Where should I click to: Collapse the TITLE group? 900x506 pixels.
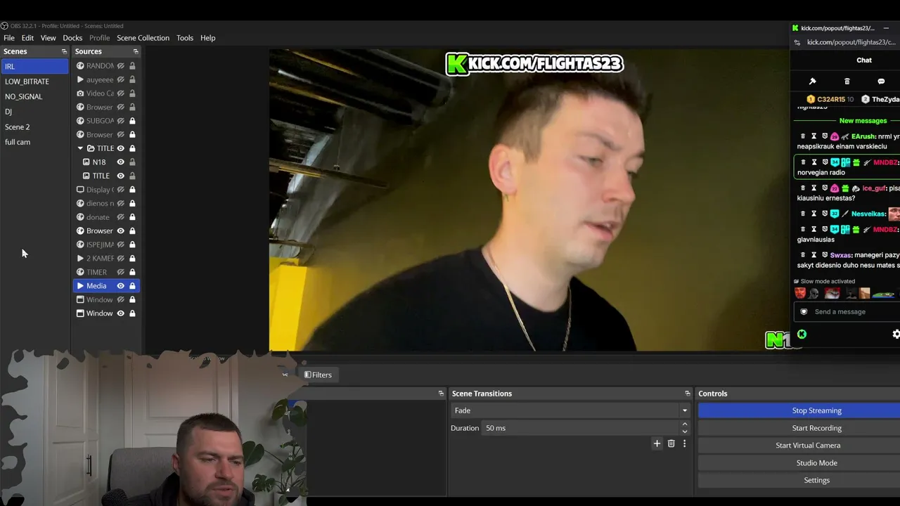[x=80, y=148]
